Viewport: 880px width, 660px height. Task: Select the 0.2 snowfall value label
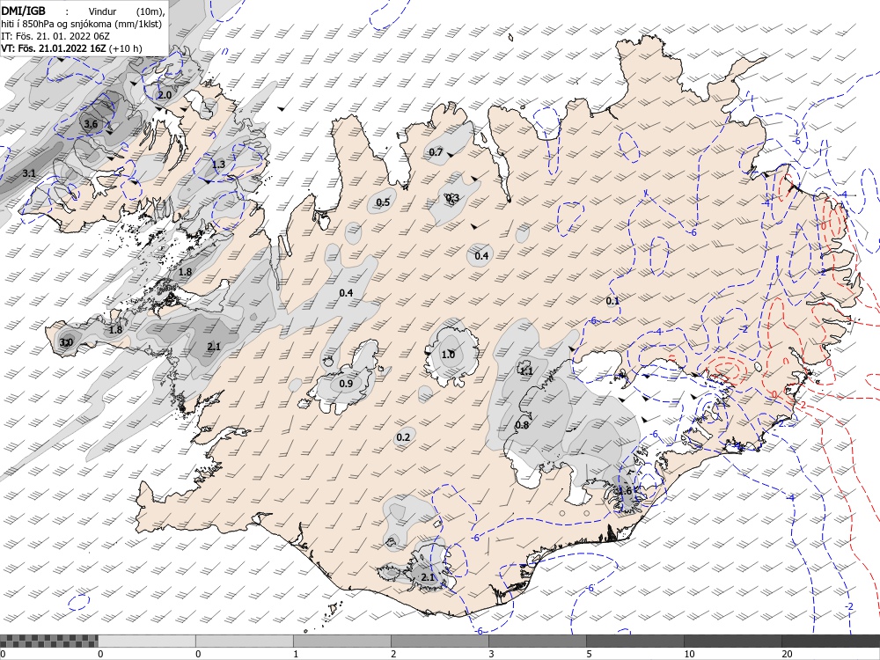coord(403,437)
